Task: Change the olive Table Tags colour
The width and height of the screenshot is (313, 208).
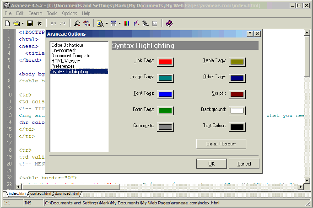Action: pyautogui.click(x=237, y=62)
